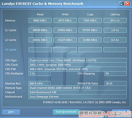Select the CPU Stepping E0 field
This screenshot has height=118, width=132.
pyautogui.click(x=116, y=74)
